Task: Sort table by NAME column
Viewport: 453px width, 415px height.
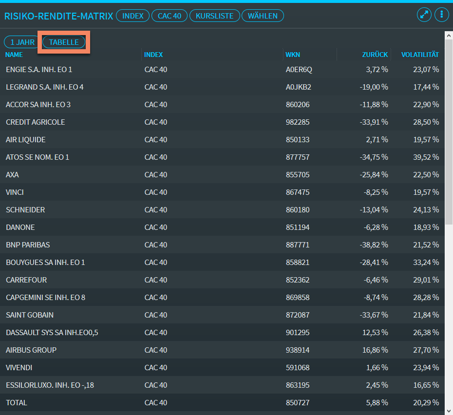Action: (14, 55)
